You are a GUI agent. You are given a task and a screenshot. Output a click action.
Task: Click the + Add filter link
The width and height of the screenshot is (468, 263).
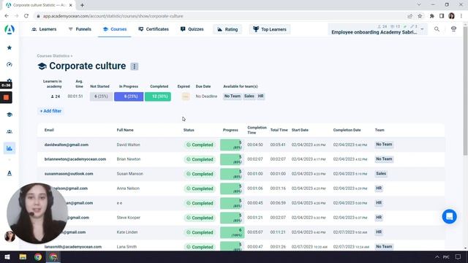(50, 111)
